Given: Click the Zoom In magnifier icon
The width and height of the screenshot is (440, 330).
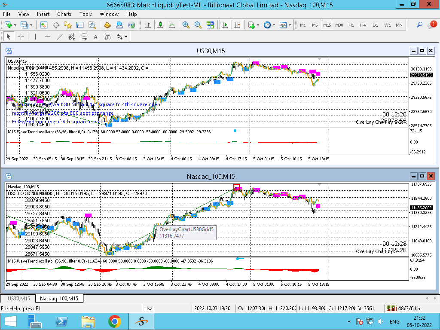Looking at the screenshot, I should [186, 25].
